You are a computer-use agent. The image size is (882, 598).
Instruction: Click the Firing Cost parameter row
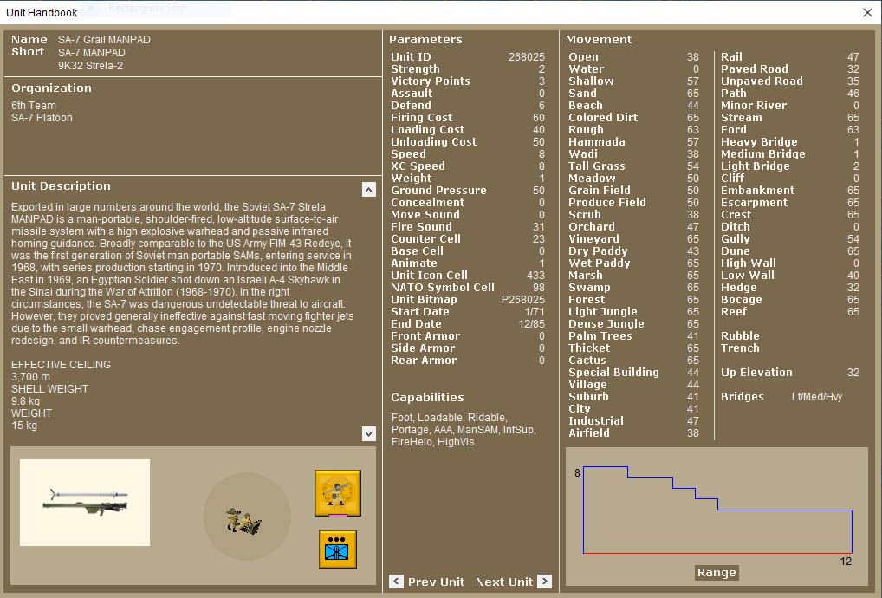coord(468,118)
